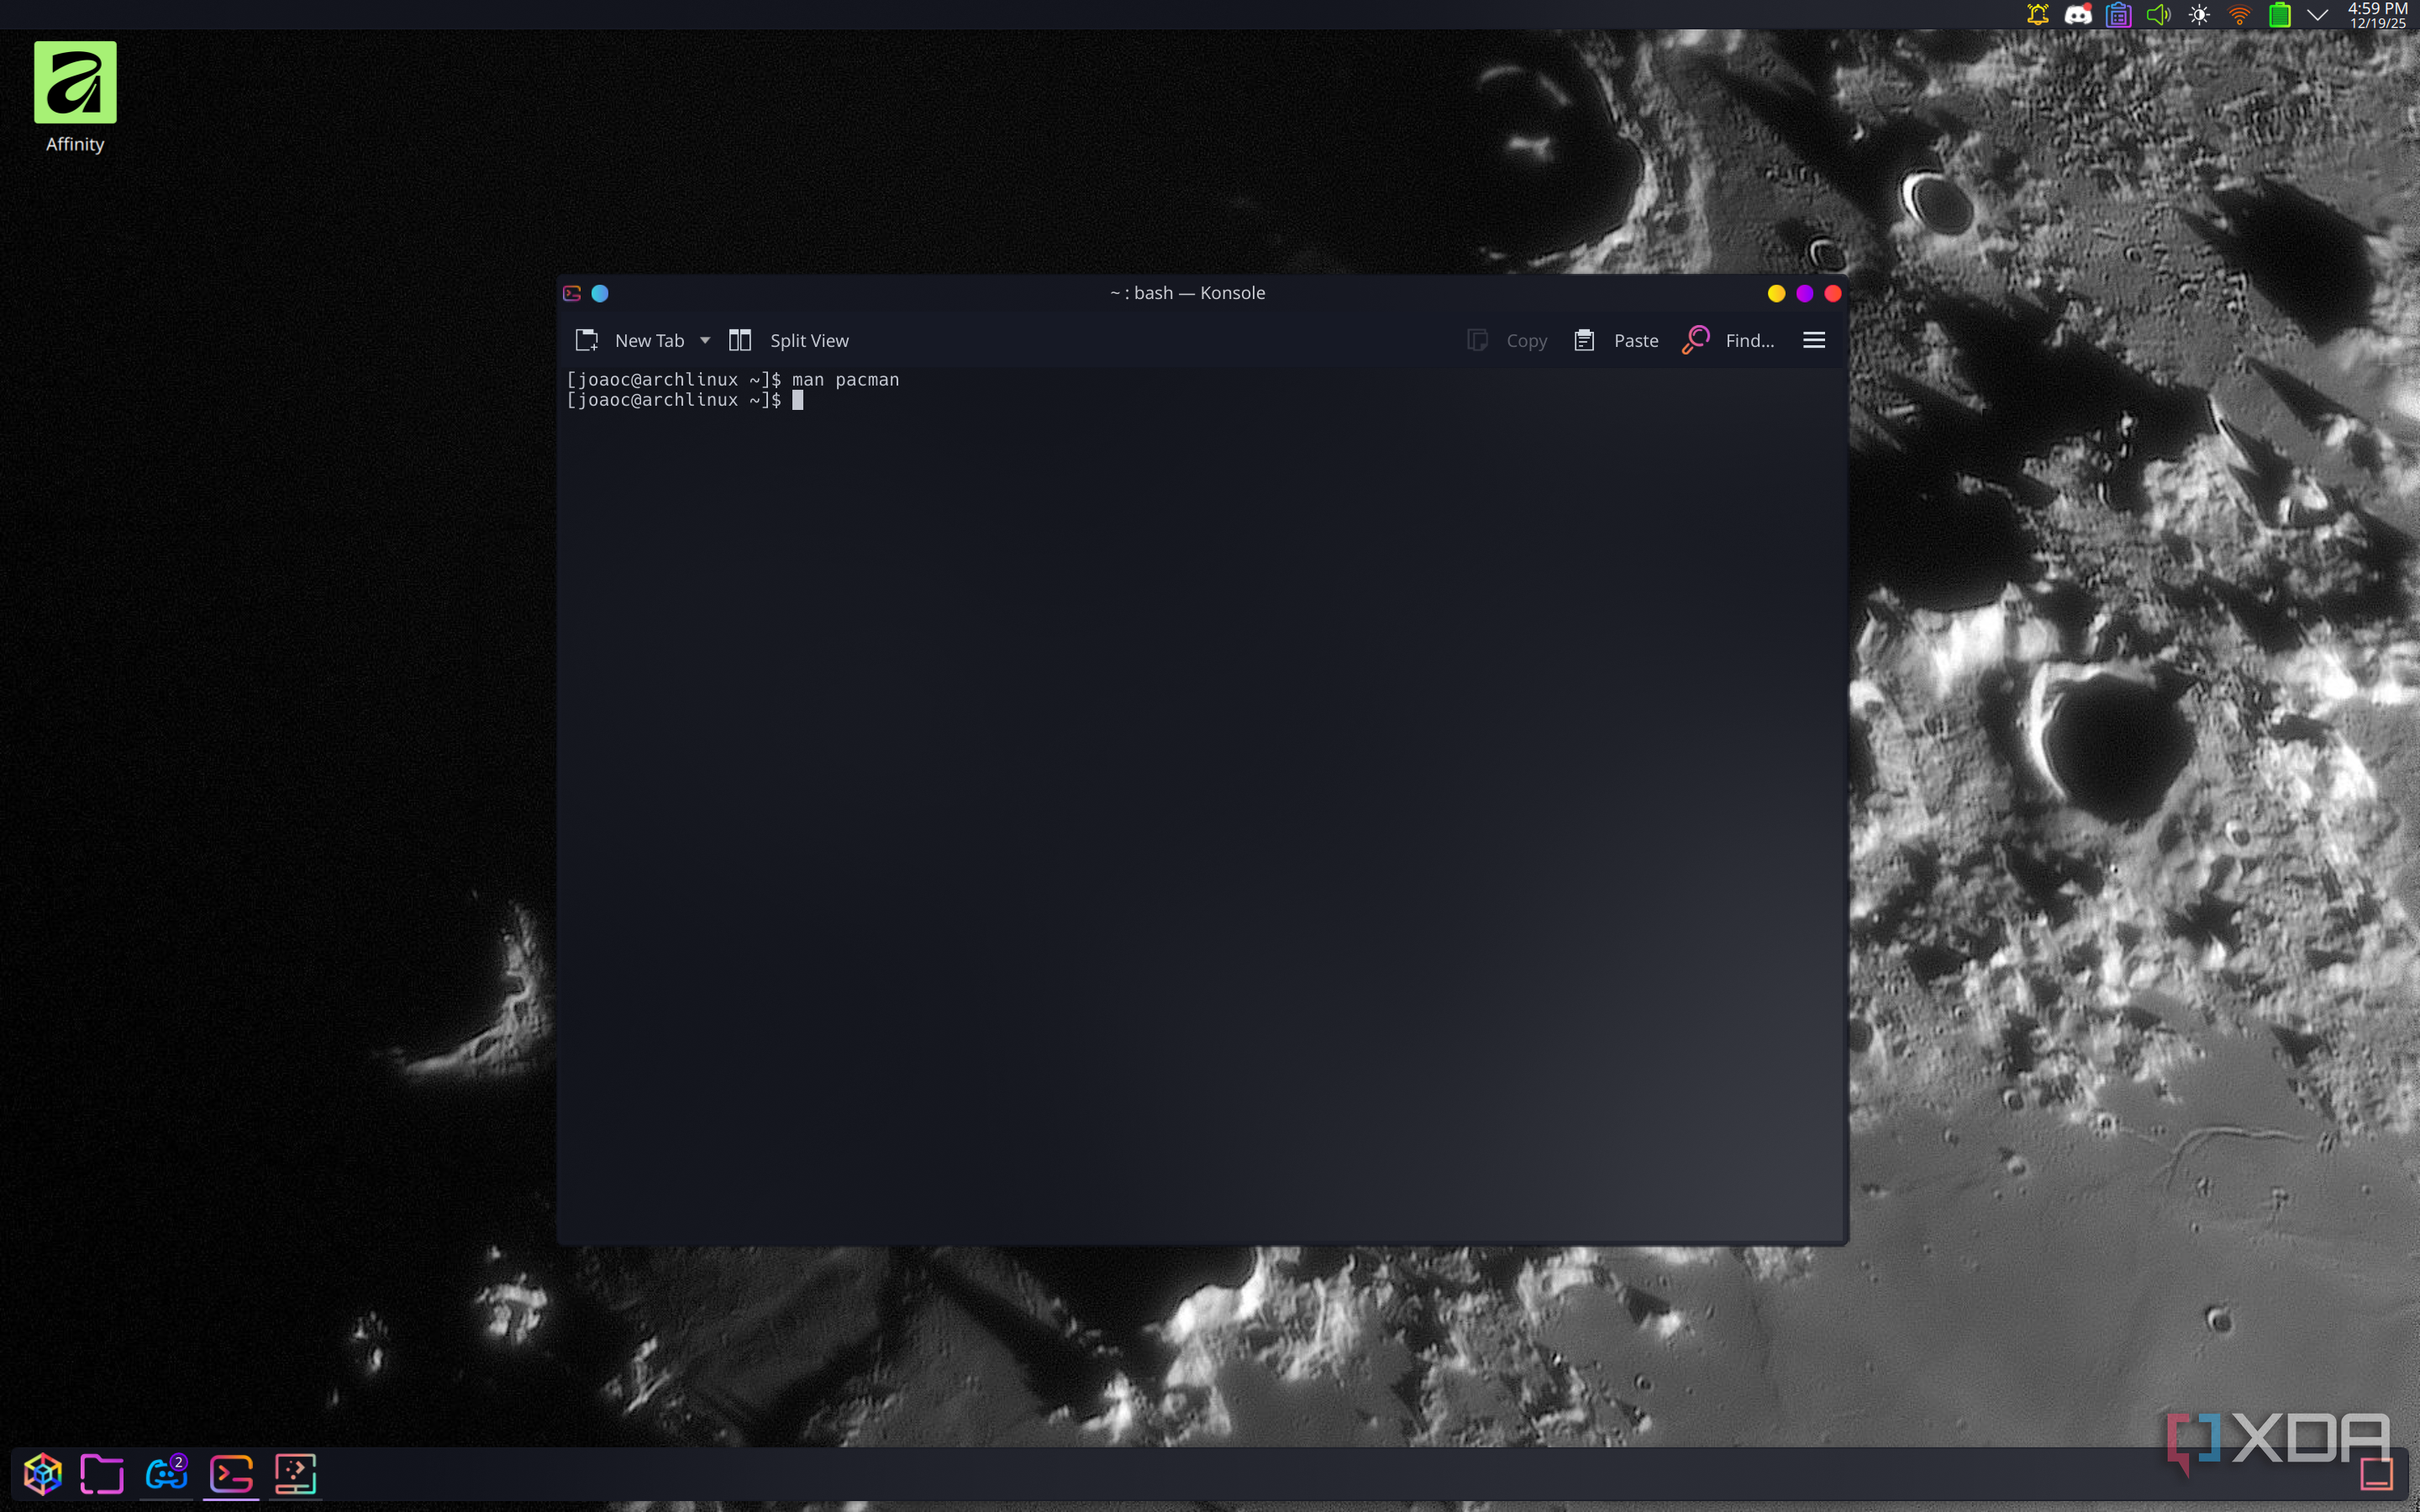Click the show desktop icon at taskbar corner
2420x1512 pixels.
pyautogui.click(x=2377, y=1473)
